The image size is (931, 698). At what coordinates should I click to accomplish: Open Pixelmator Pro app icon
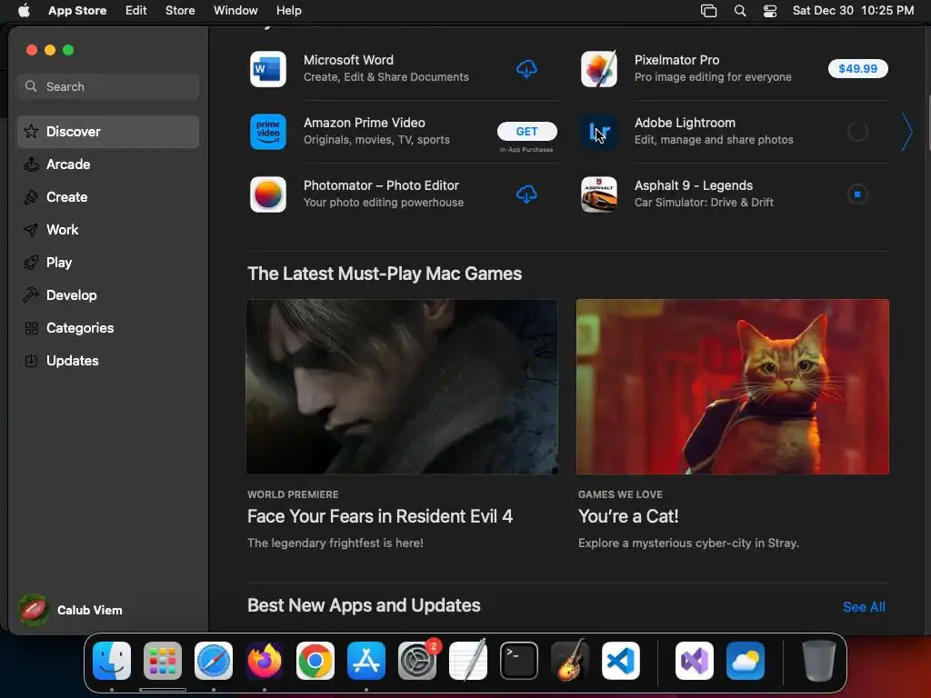[x=598, y=69]
